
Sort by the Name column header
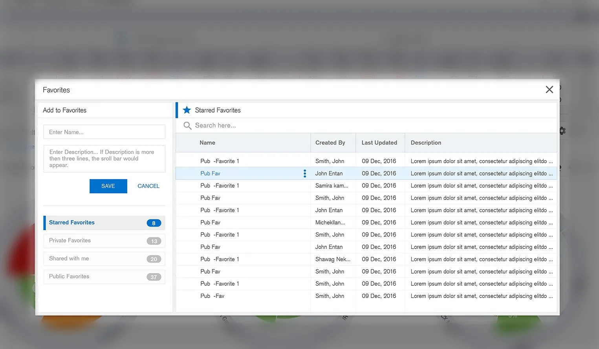[207, 143]
